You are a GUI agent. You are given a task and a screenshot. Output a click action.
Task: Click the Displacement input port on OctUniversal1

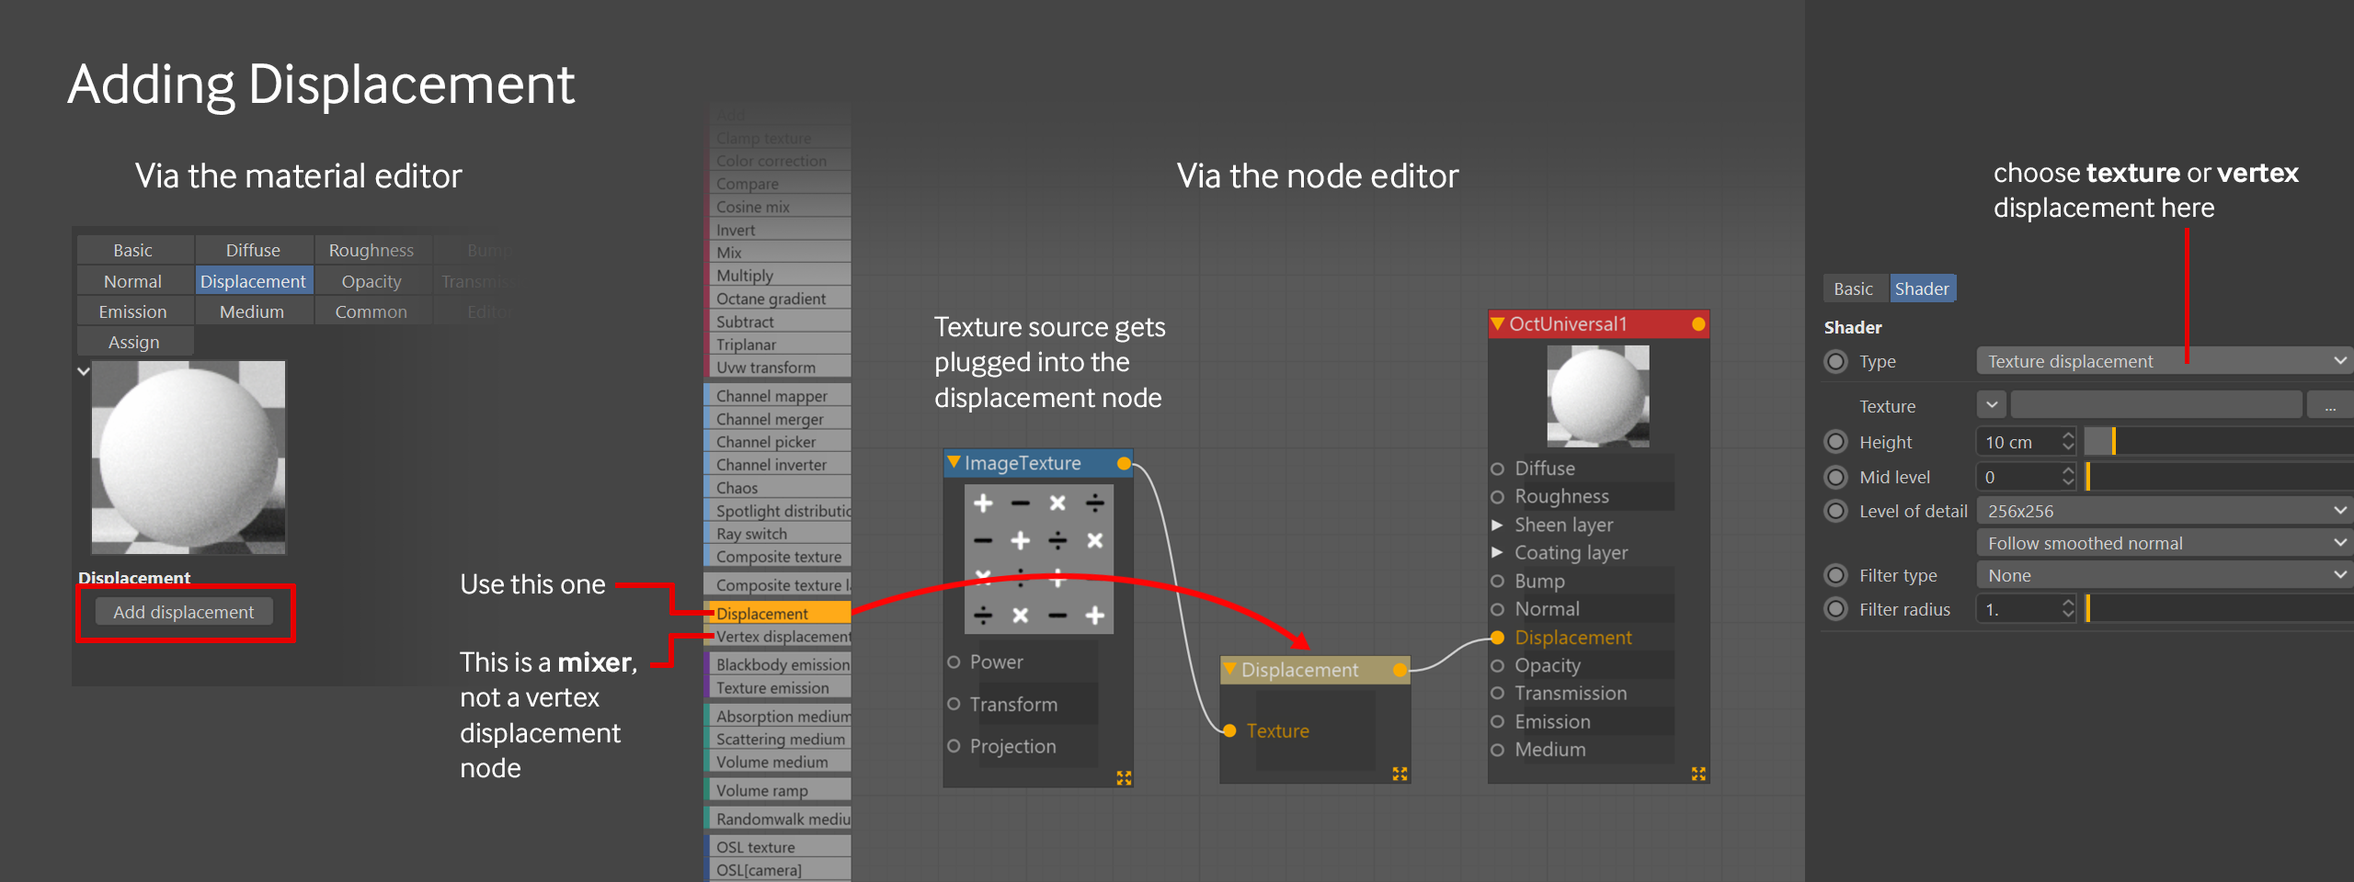1497,638
